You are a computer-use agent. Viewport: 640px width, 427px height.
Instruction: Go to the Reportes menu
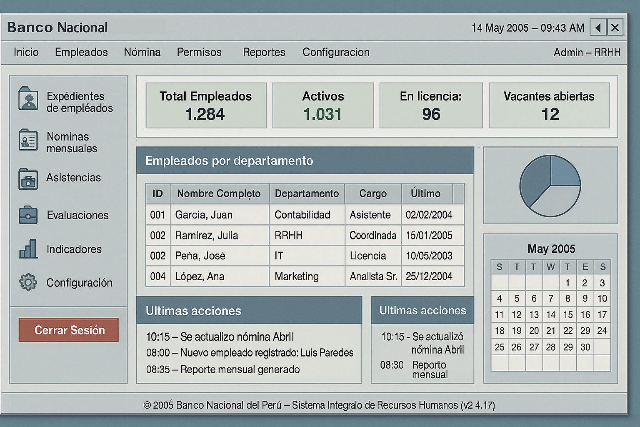264,52
